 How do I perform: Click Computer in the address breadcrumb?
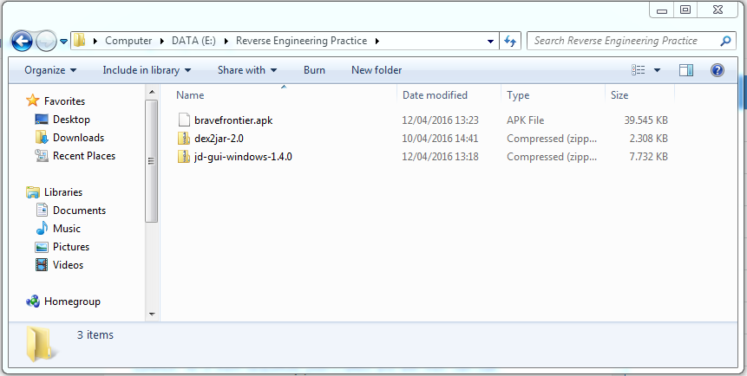(x=128, y=41)
